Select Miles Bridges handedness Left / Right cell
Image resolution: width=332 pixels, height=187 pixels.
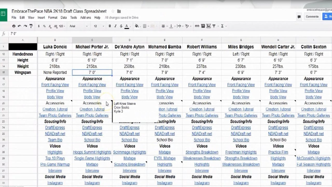pyautogui.click(x=241, y=54)
